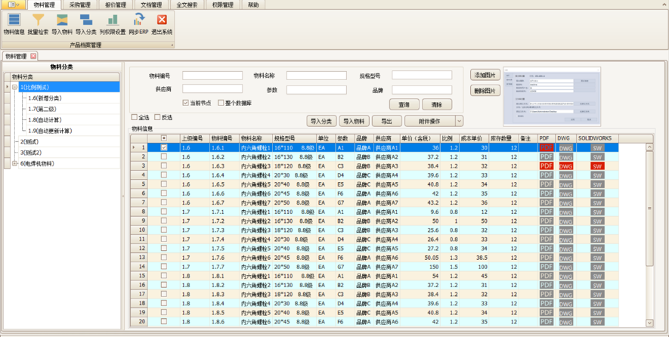Open the 附件操作 dropdown arrow
The width and height of the screenshot is (669, 337).
click(458, 121)
